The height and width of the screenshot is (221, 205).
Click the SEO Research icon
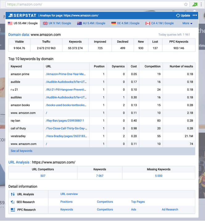coord(13,202)
